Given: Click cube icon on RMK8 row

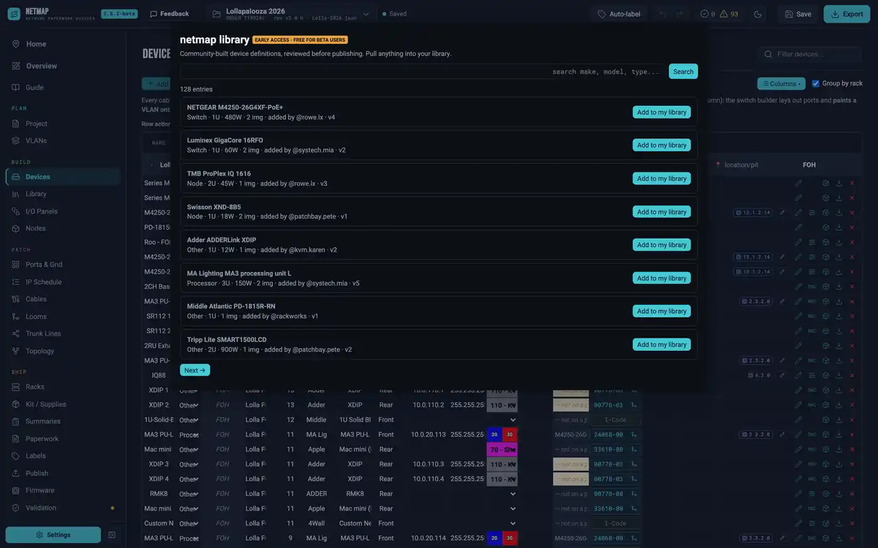Looking at the screenshot, I should (x=826, y=494).
